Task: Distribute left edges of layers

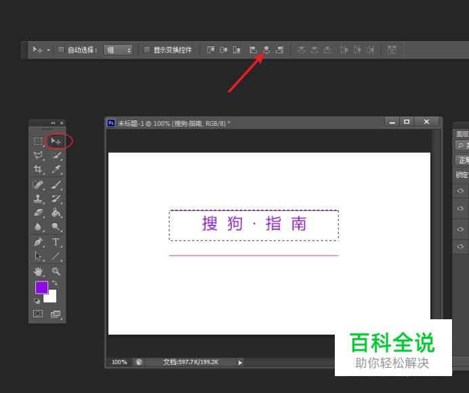Action: coord(344,49)
